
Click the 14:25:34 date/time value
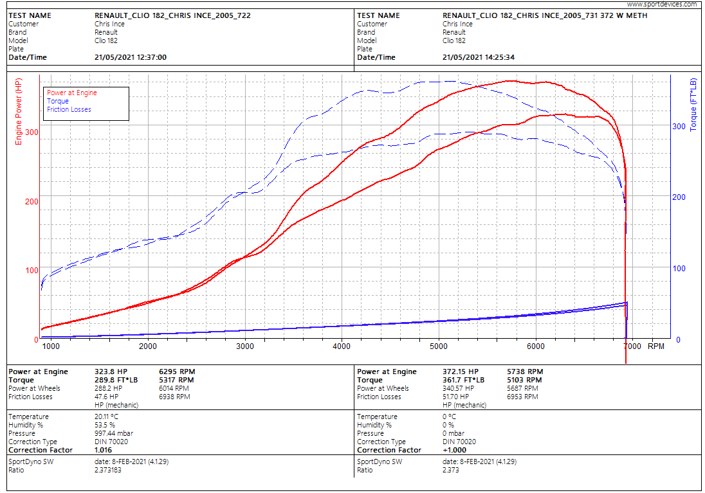479,57
